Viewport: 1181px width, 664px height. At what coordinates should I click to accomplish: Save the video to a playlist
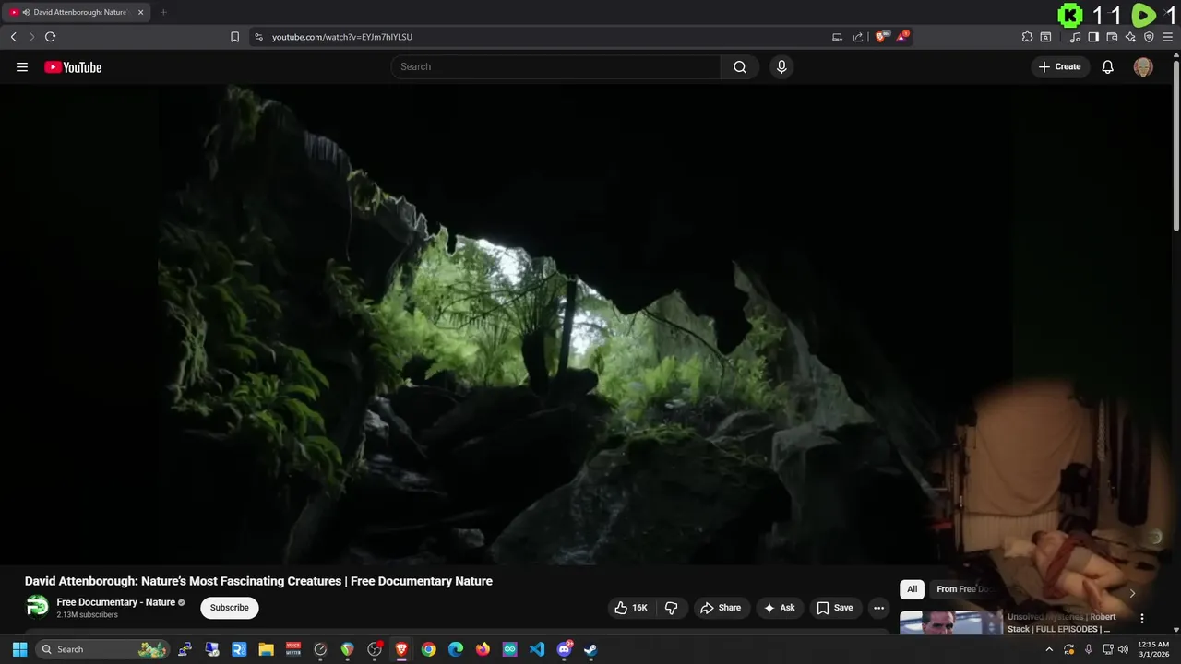click(835, 608)
